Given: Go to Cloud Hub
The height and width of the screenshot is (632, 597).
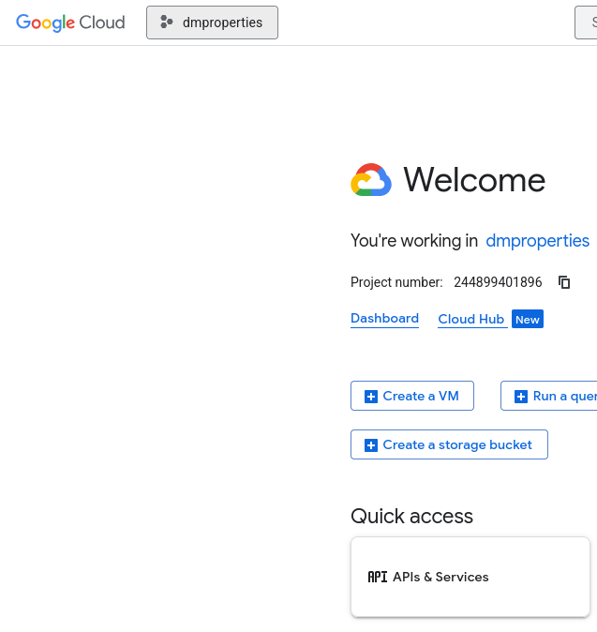Looking at the screenshot, I should pos(470,320).
